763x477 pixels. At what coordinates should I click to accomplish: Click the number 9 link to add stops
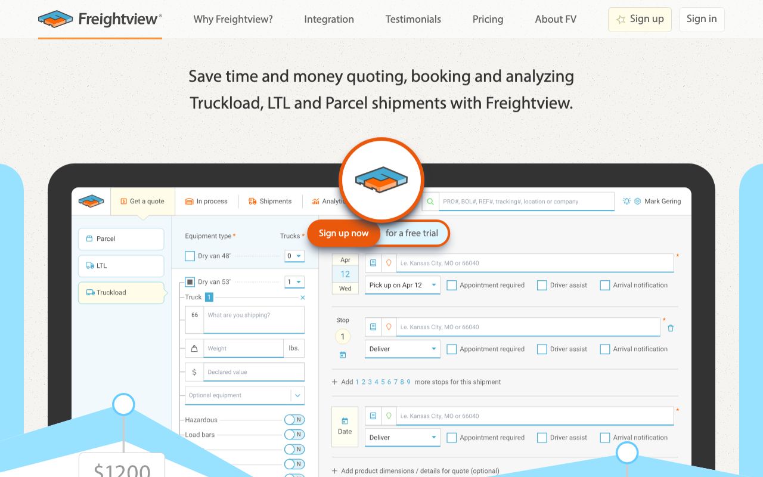tap(408, 382)
